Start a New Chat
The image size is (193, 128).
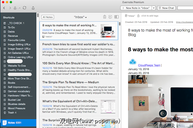[x=166, y=8]
